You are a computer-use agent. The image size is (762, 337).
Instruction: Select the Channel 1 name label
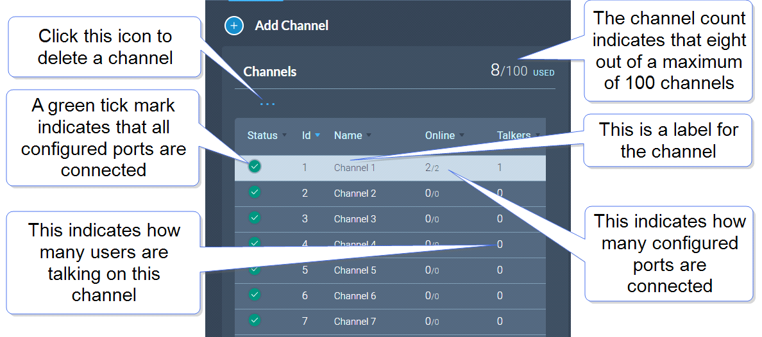tap(355, 168)
